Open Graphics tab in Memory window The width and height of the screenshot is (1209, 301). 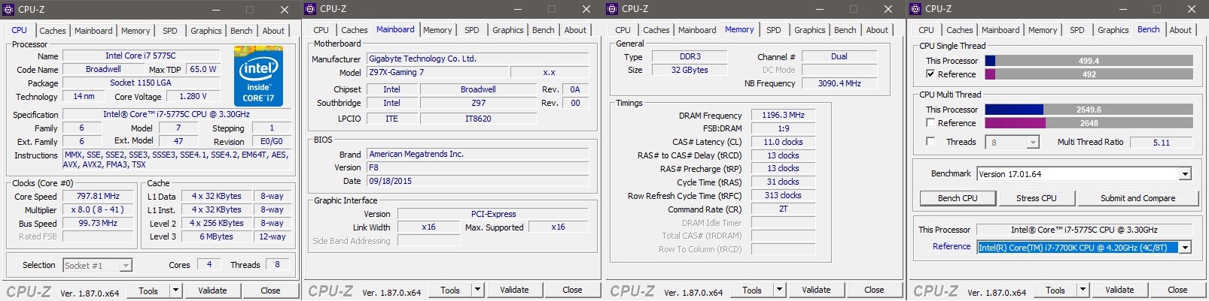[x=810, y=30]
